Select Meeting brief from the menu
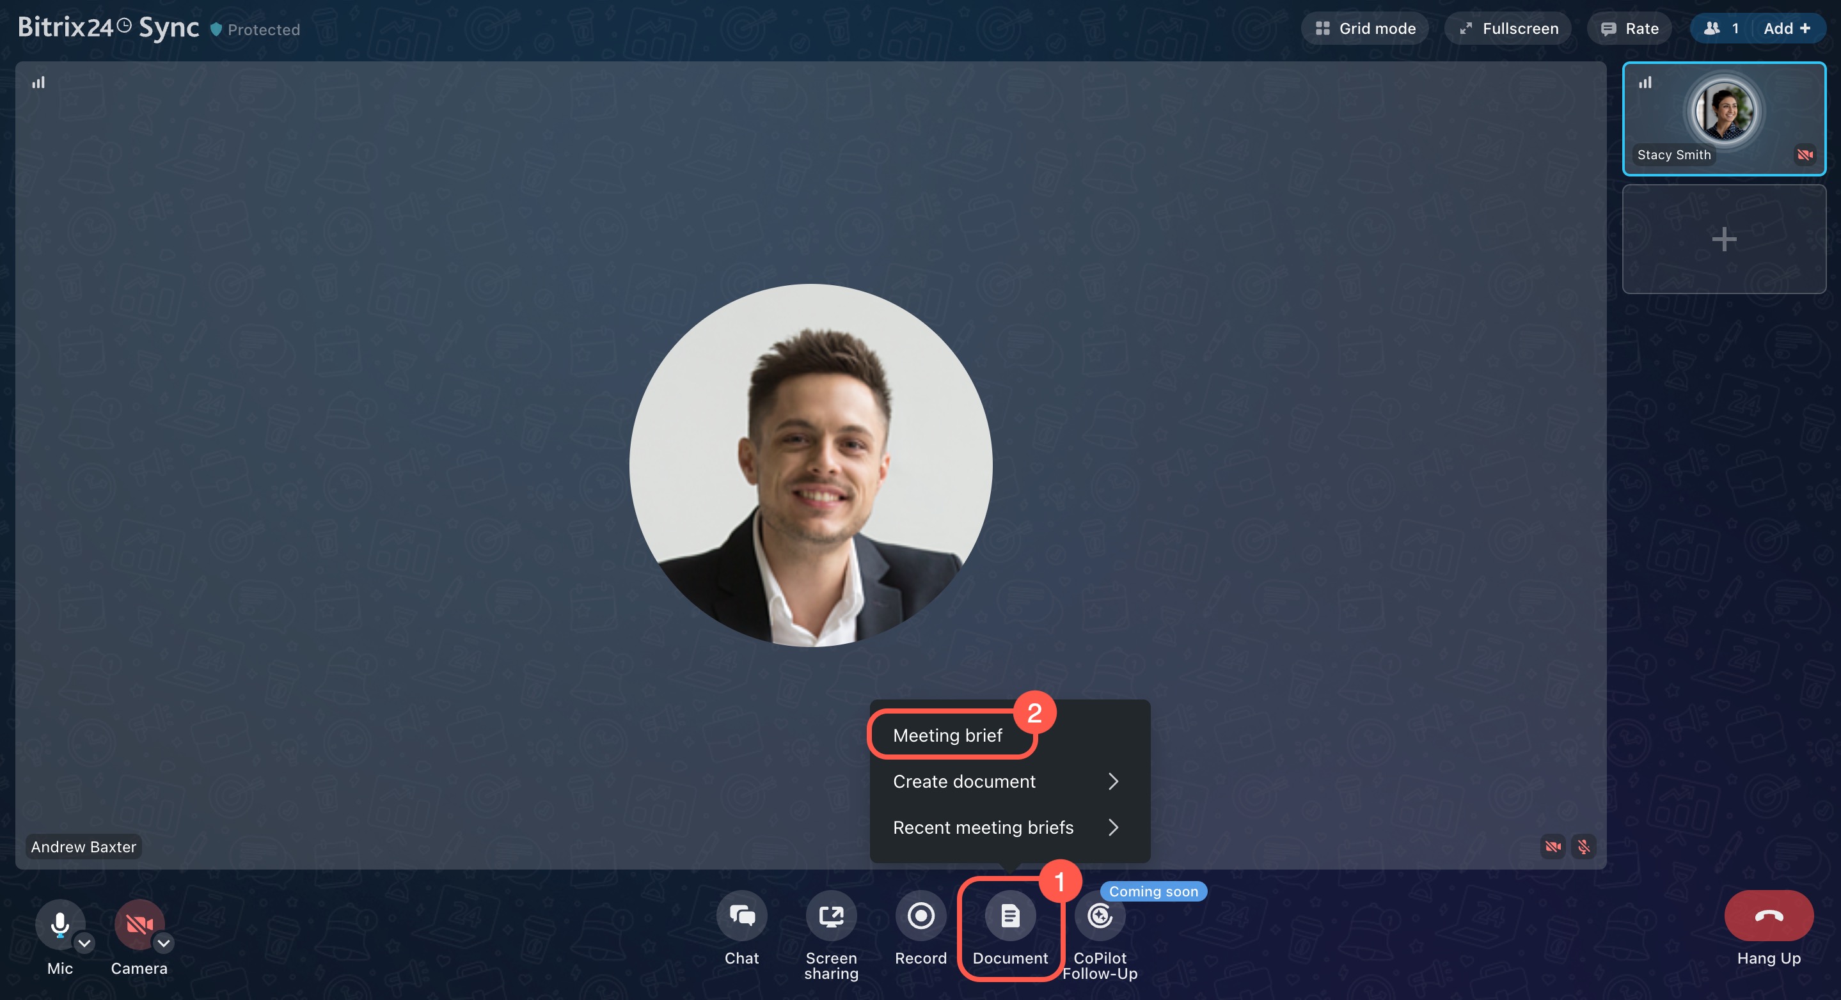Viewport: 1841px width, 1000px height. 947,735
